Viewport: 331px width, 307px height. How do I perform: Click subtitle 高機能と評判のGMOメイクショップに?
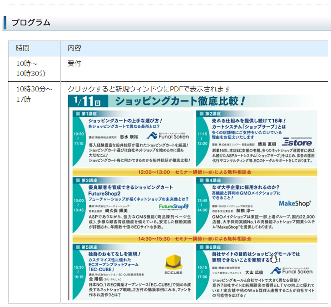tap(246, 193)
